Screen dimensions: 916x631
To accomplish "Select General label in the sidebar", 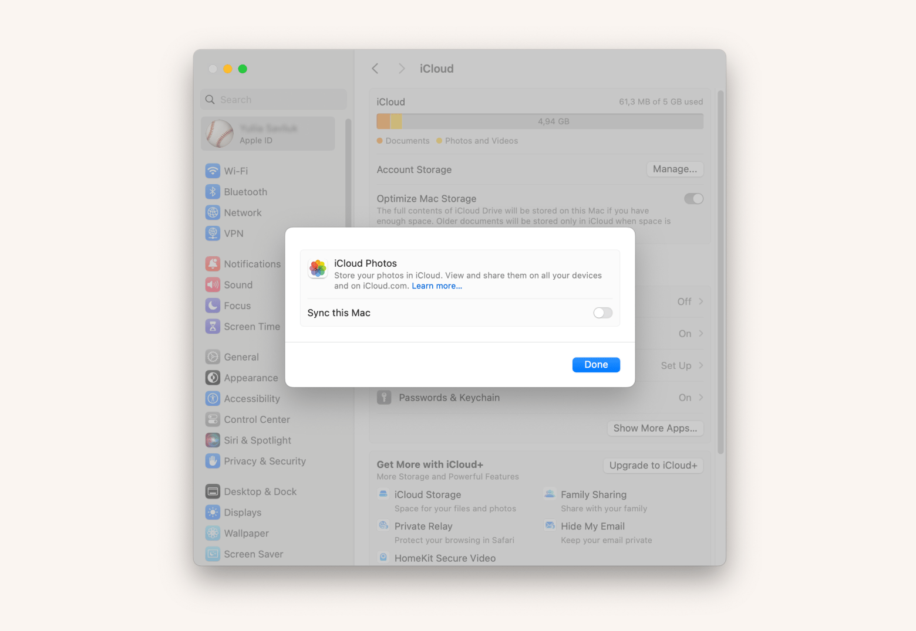I will [241, 357].
